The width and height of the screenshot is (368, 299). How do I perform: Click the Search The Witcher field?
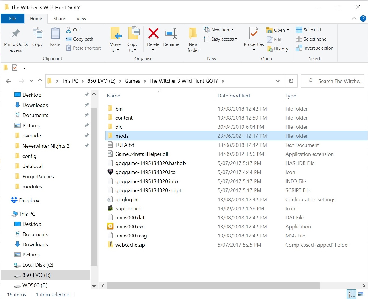click(333, 81)
